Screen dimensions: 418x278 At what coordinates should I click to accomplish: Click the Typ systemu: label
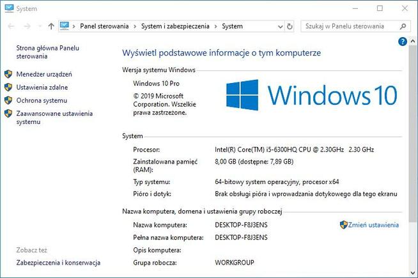[x=151, y=181]
